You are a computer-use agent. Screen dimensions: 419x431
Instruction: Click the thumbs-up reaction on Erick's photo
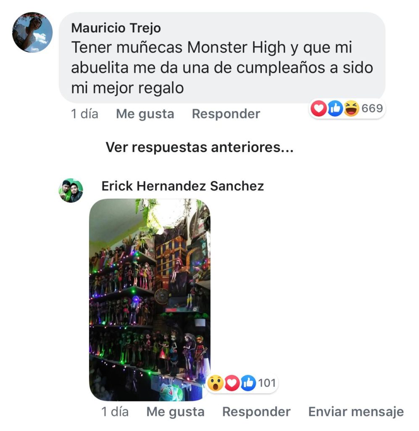pos(248,383)
